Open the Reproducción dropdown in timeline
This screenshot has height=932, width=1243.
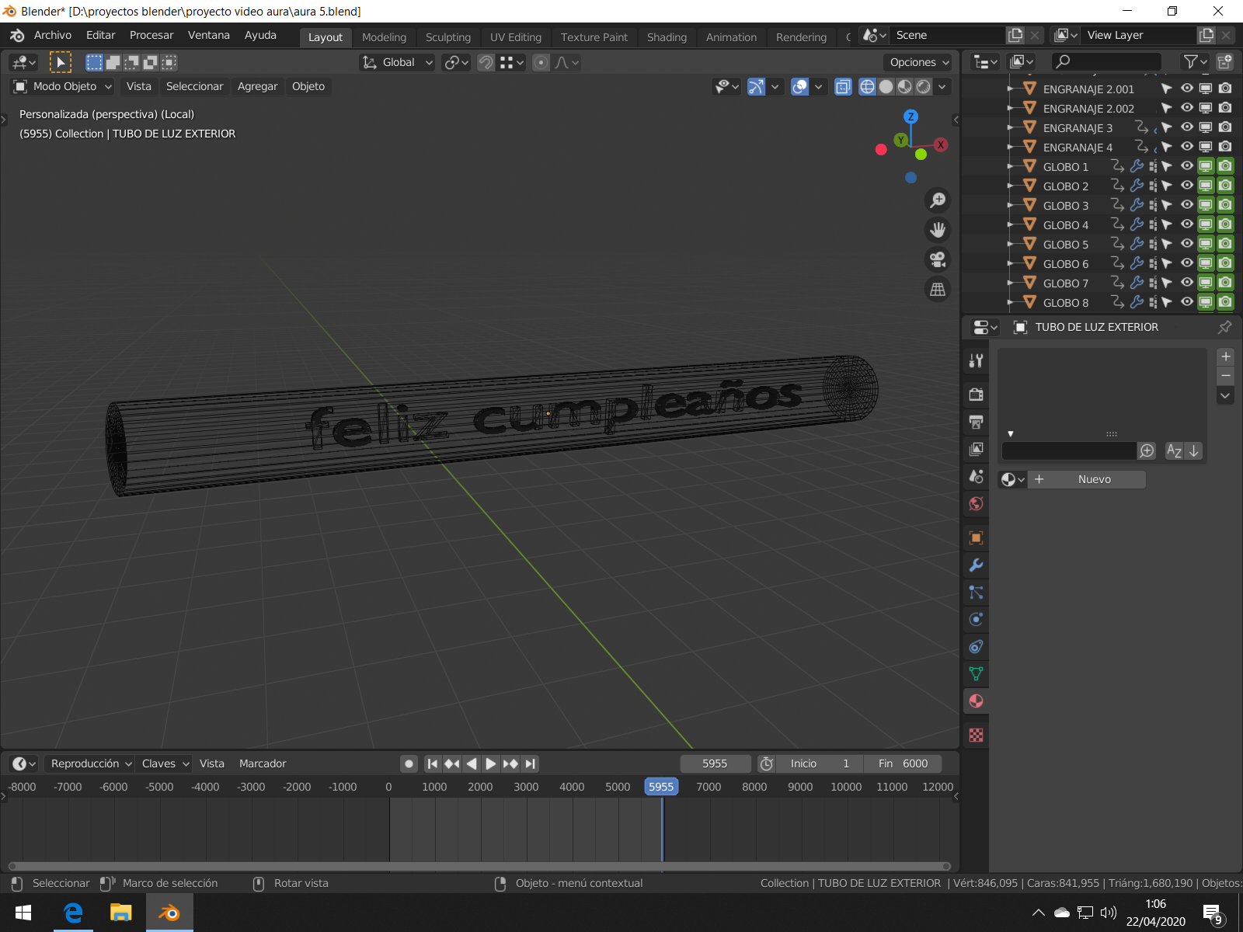pos(90,763)
